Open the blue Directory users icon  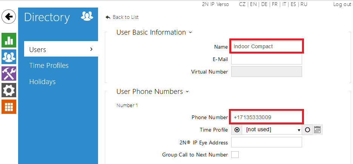pos(9,57)
